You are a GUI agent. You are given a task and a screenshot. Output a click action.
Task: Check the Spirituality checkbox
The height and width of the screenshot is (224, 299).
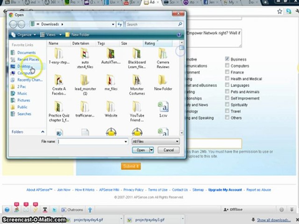pos(227,104)
